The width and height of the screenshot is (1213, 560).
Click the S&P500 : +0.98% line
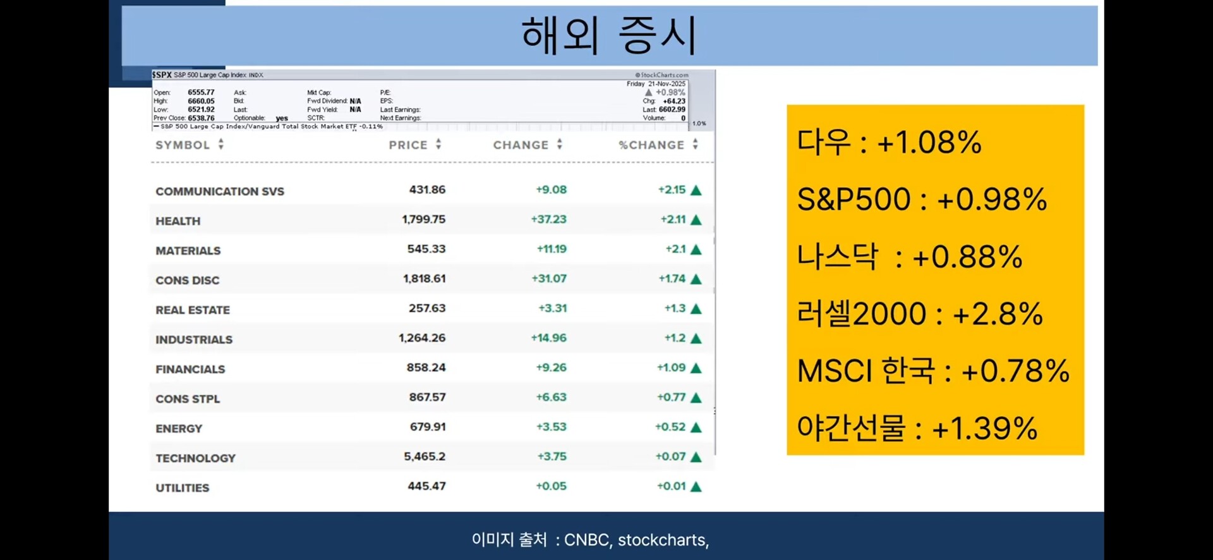click(922, 199)
